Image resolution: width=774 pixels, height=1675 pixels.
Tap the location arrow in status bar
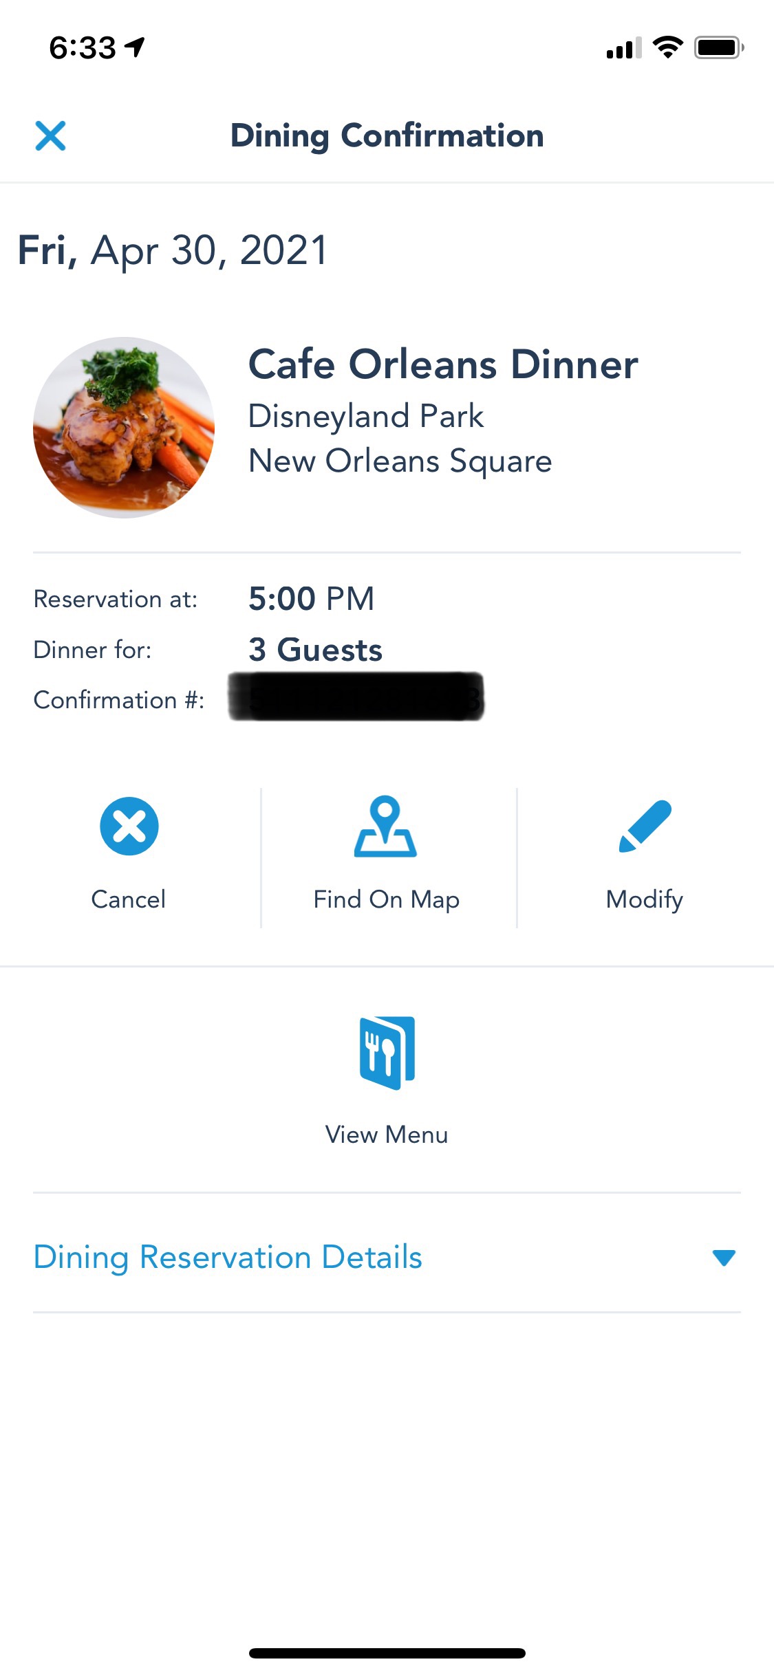[135, 47]
